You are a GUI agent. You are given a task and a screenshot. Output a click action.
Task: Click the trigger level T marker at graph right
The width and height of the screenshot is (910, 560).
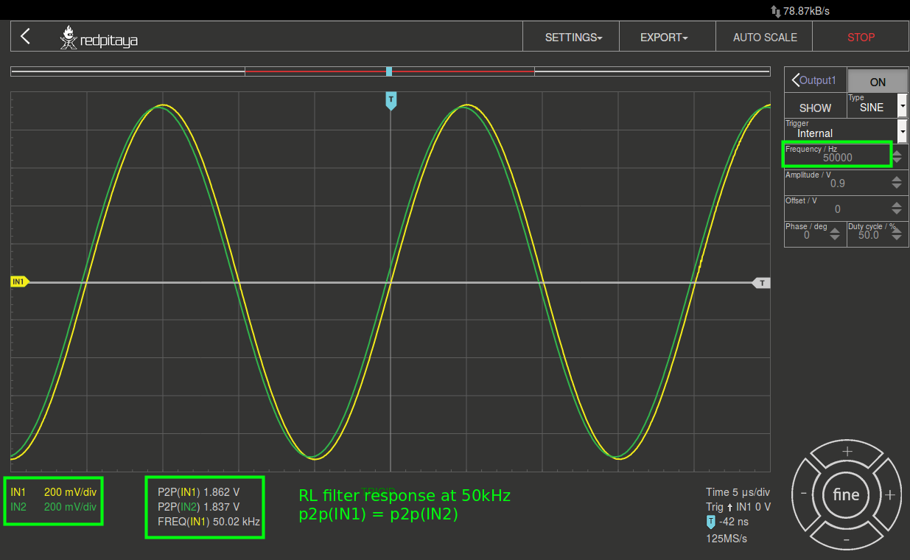[761, 282]
